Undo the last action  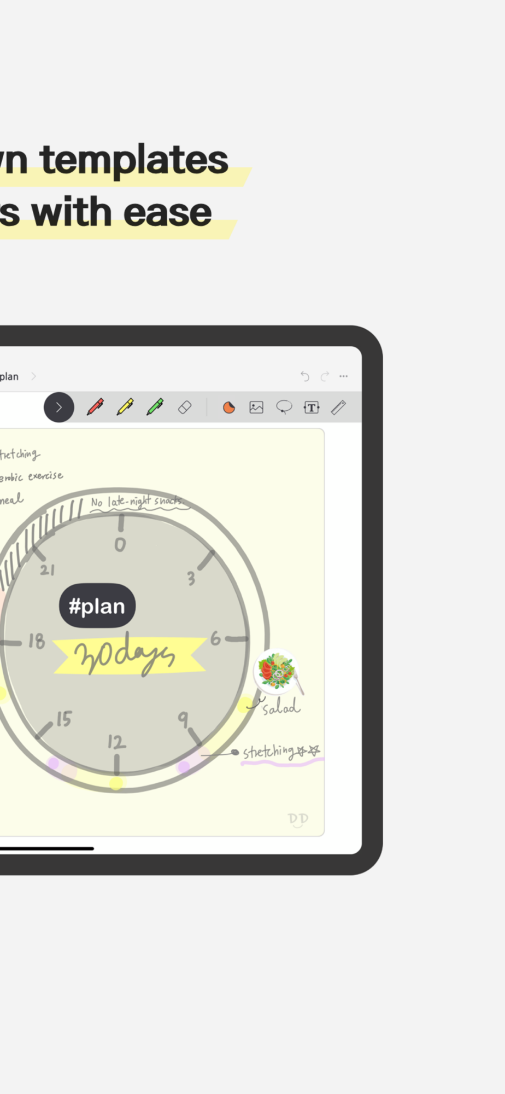click(x=305, y=376)
